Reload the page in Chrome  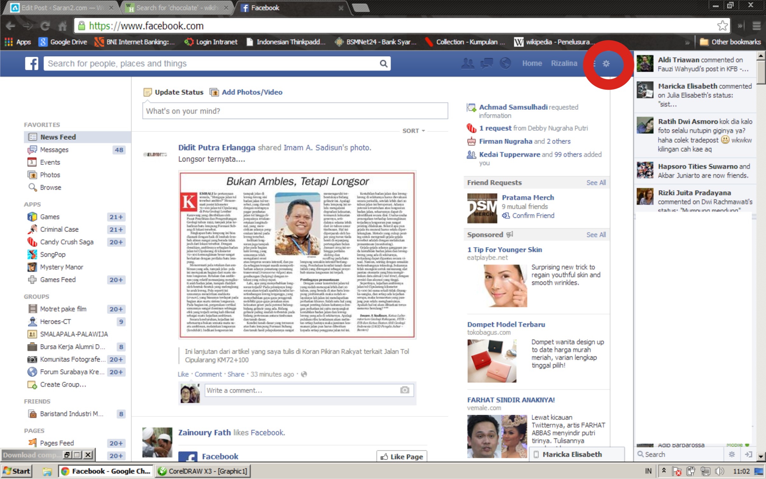click(x=45, y=26)
